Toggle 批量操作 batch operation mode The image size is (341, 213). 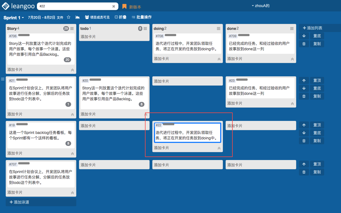coord(141,17)
